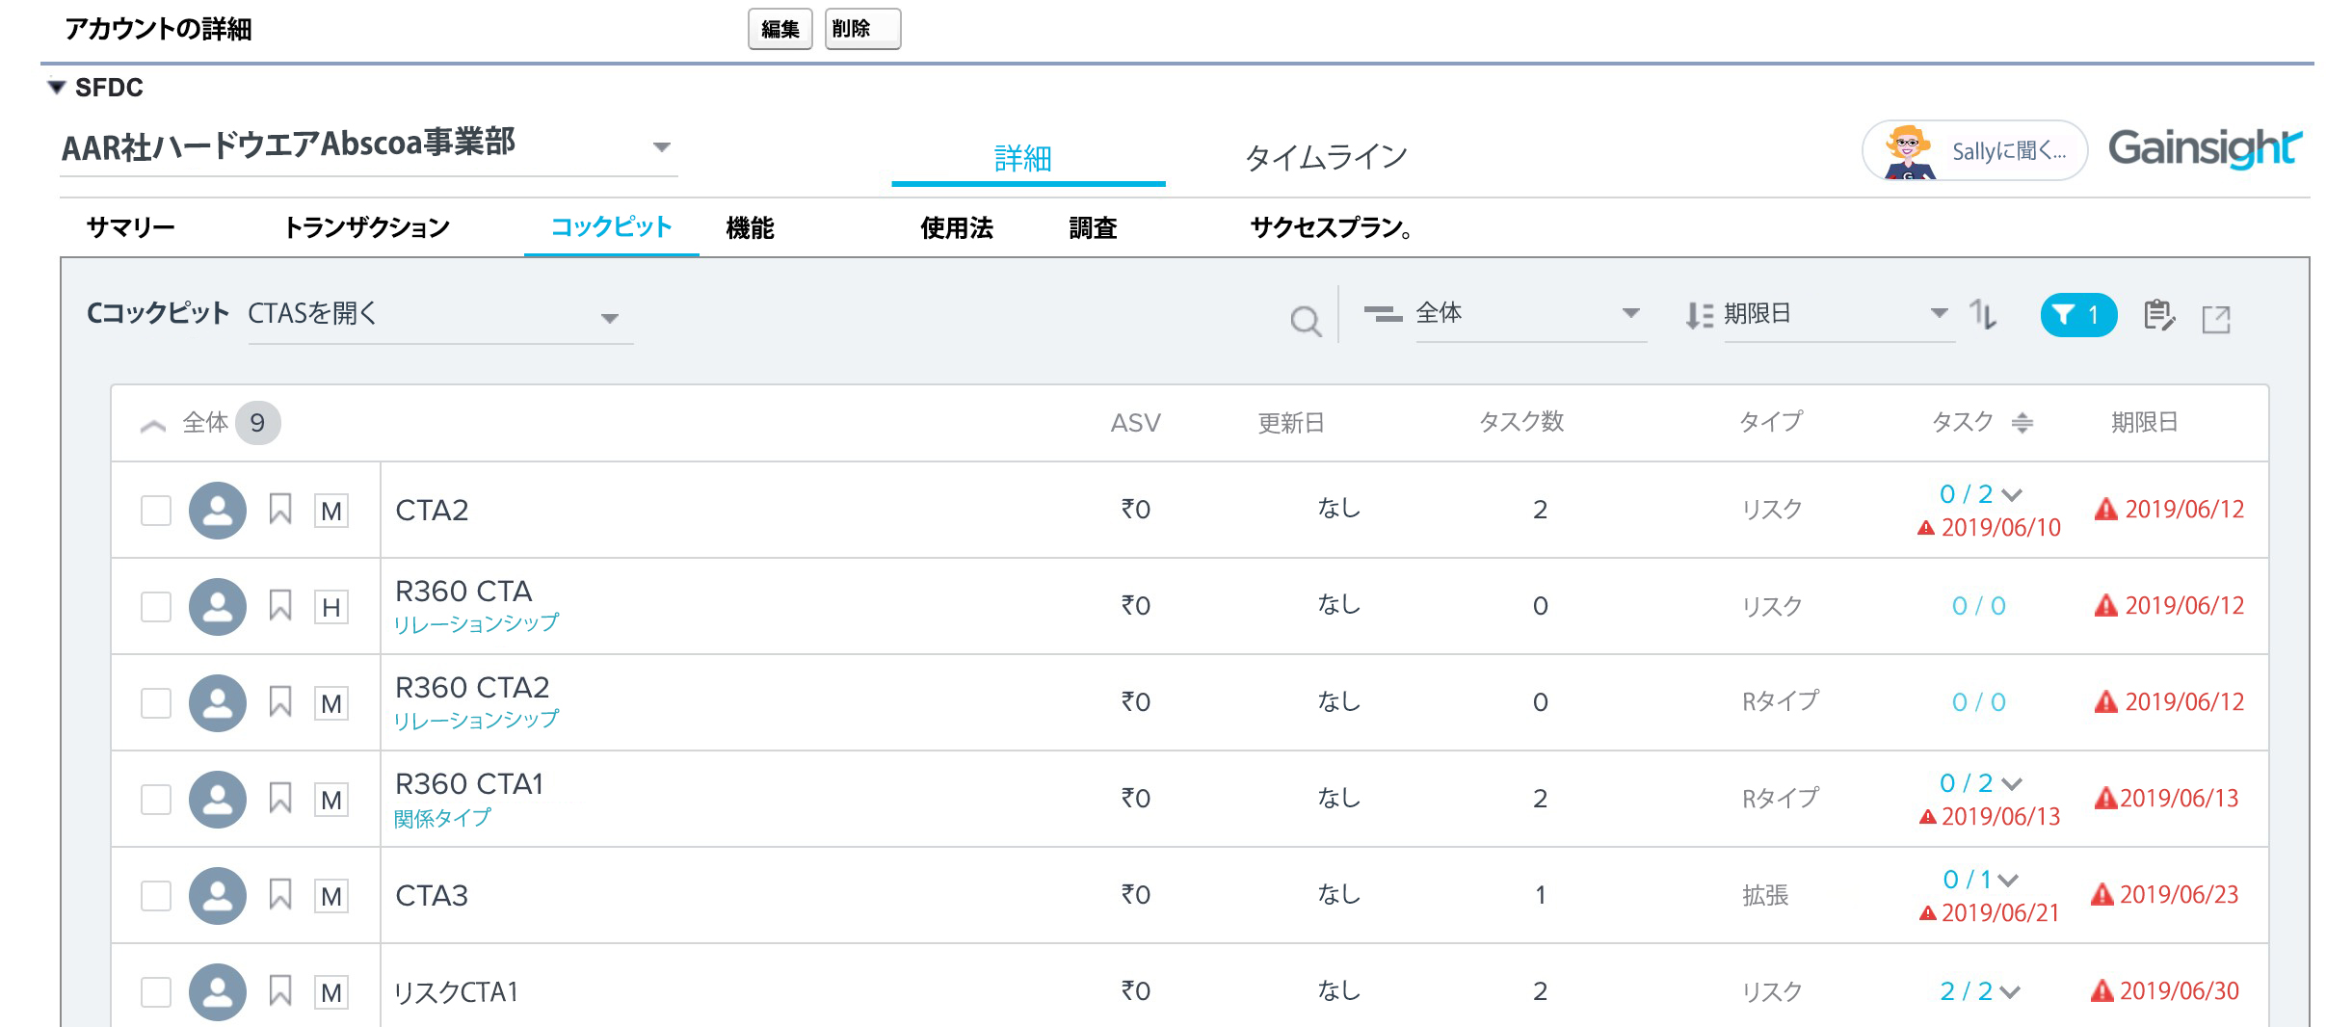
Task: Click the clipboard edit icon in toolbar
Action: point(2159,315)
